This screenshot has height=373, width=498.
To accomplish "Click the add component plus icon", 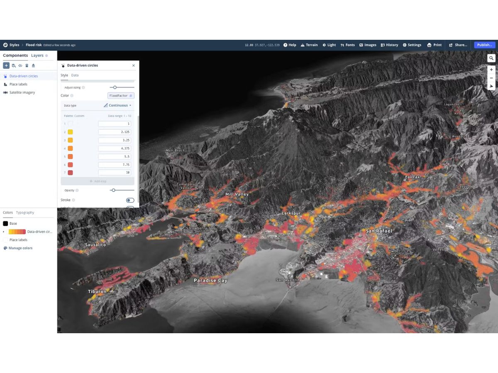I will (x=6, y=65).
